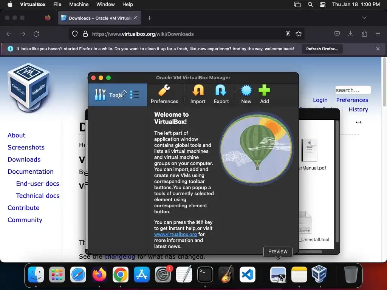Create a New virtual machine
The height and width of the screenshot is (290, 387).
246,94
